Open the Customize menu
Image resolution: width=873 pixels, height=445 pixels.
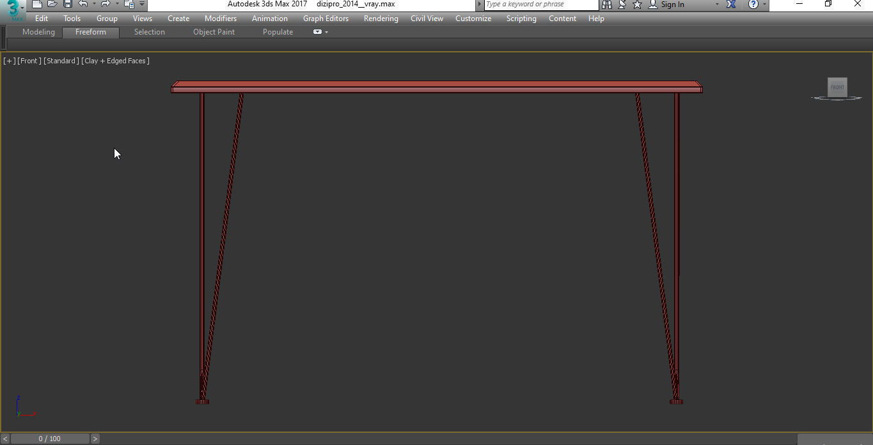point(473,19)
